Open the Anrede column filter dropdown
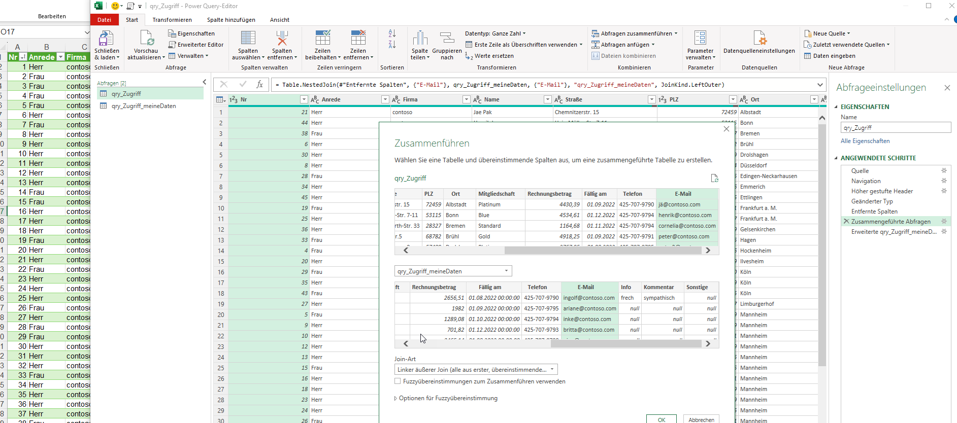 [x=385, y=100]
